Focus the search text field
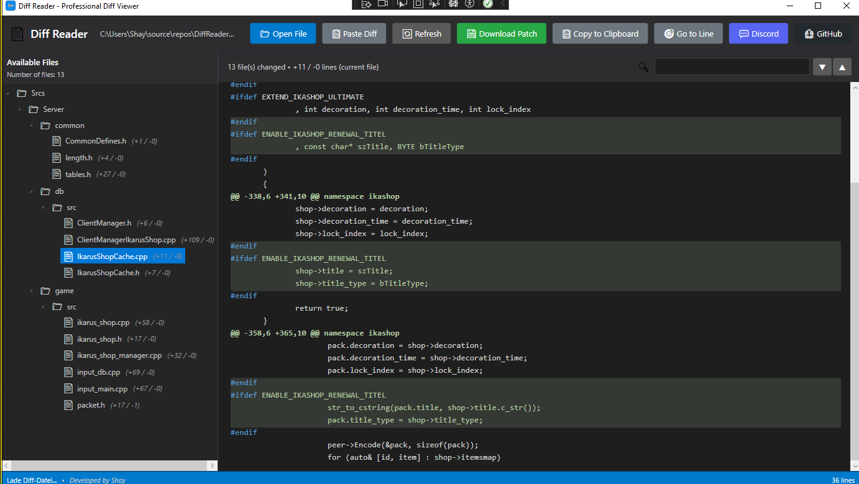Viewport: 859px width, 484px height. (x=732, y=67)
